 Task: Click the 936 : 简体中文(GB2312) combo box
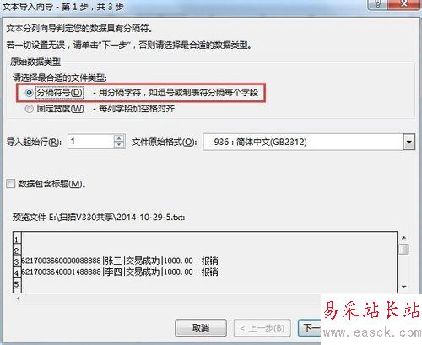[309, 142]
